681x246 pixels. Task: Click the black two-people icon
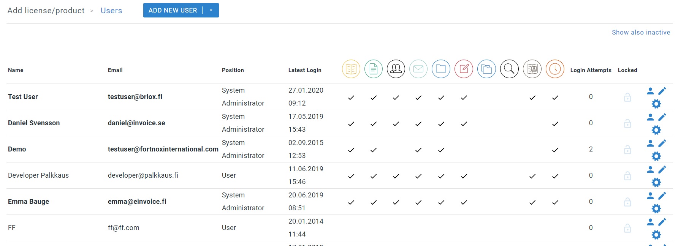click(396, 69)
